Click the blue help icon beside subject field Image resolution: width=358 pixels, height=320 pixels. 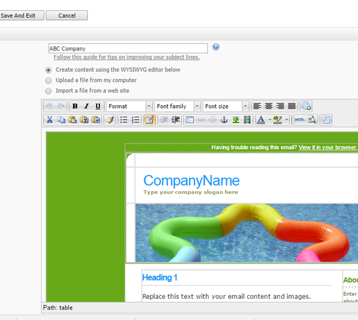[216, 47]
